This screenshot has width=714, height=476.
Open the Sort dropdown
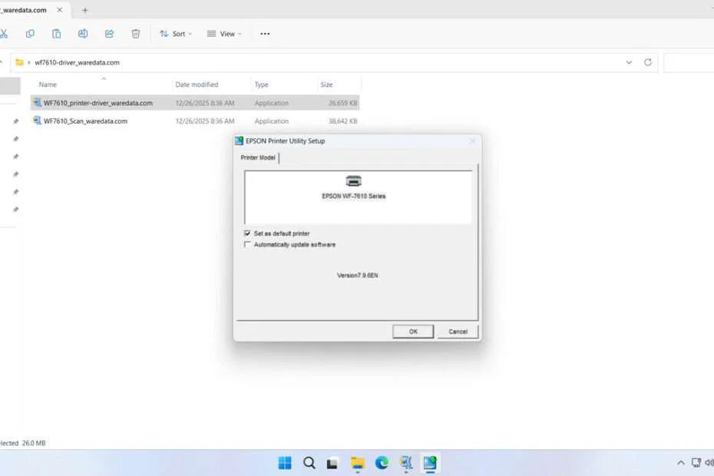[x=175, y=34]
